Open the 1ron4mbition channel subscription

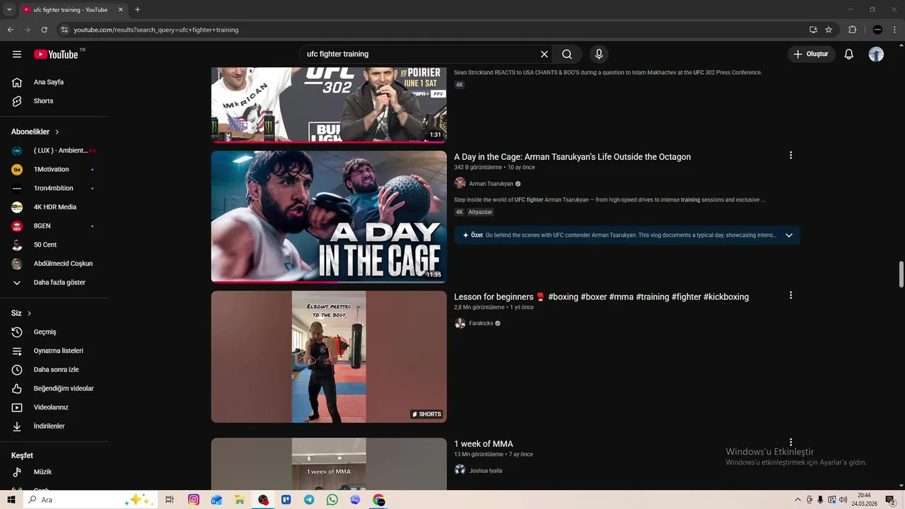(54, 189)
